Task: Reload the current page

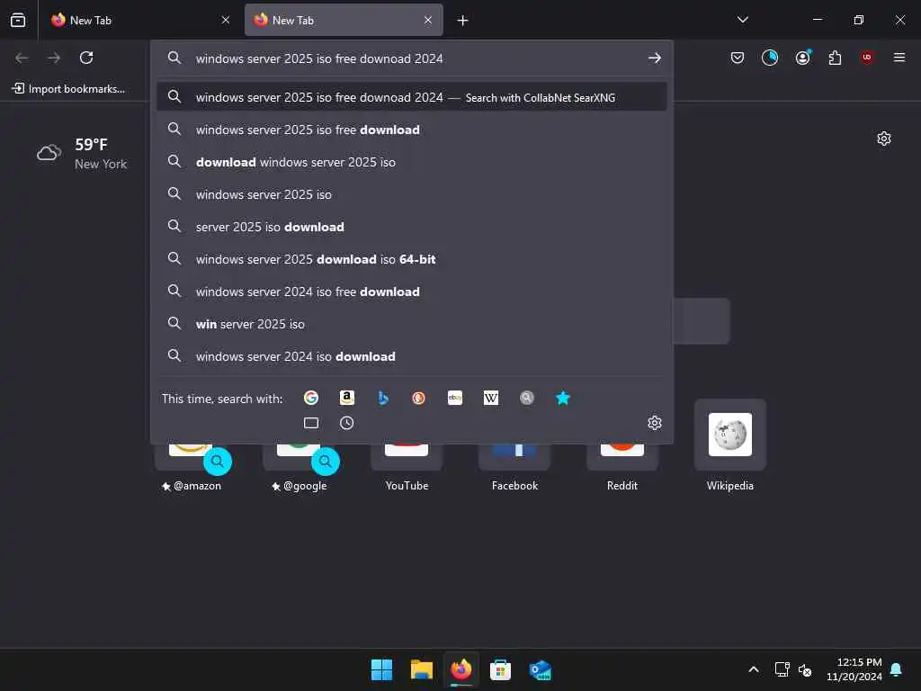Action: 86,58
